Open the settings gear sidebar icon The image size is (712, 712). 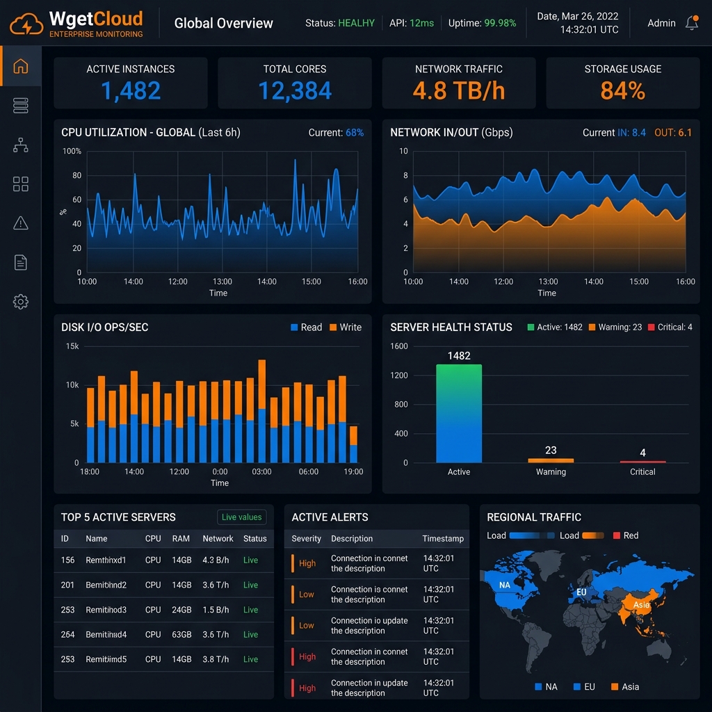(20, 302)
